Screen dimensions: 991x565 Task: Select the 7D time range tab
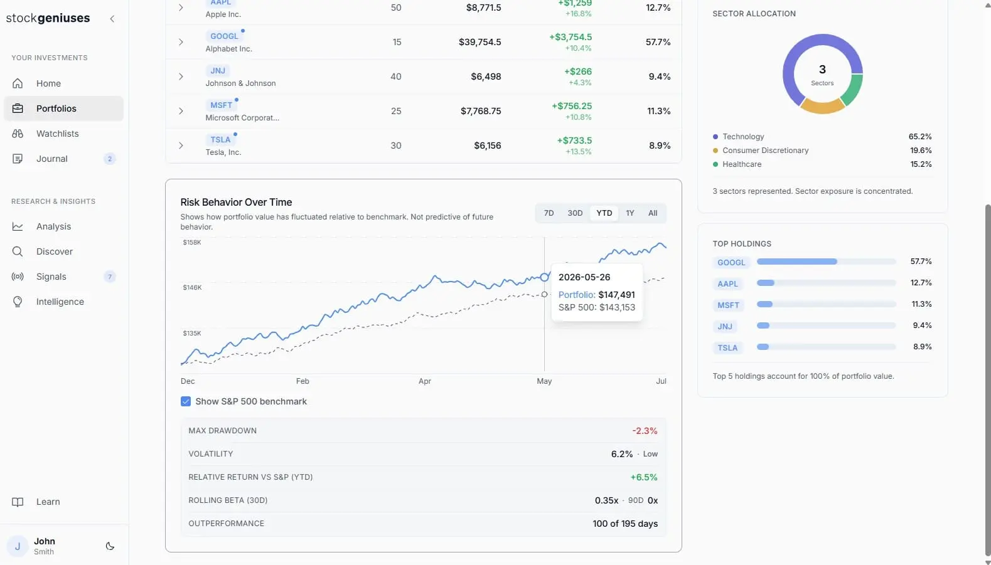(549, 213)
